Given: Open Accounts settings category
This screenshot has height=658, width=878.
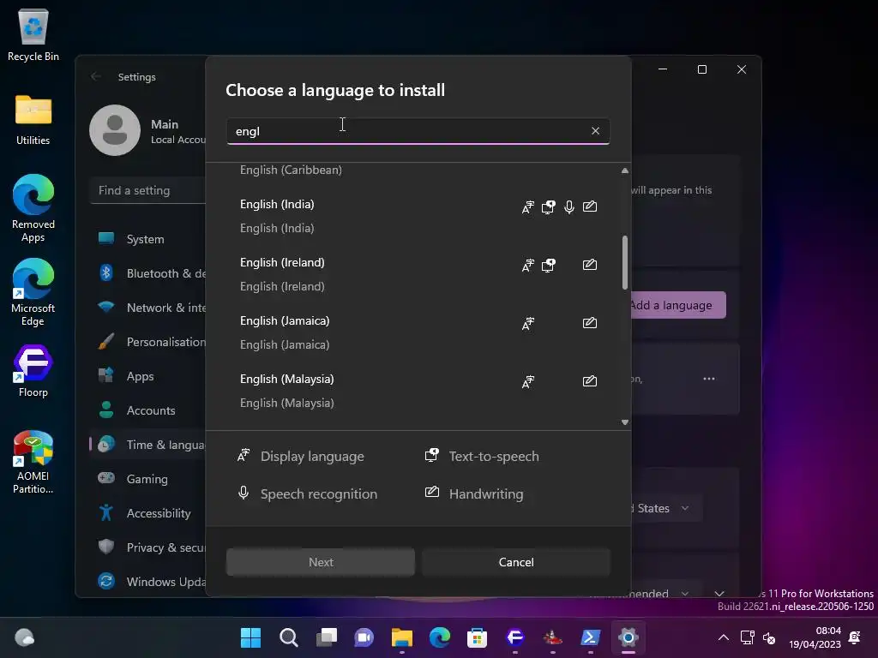Looking at the screenshot, I should 147,410.
